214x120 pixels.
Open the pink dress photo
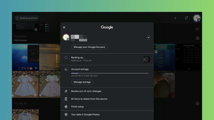point(50,84)
